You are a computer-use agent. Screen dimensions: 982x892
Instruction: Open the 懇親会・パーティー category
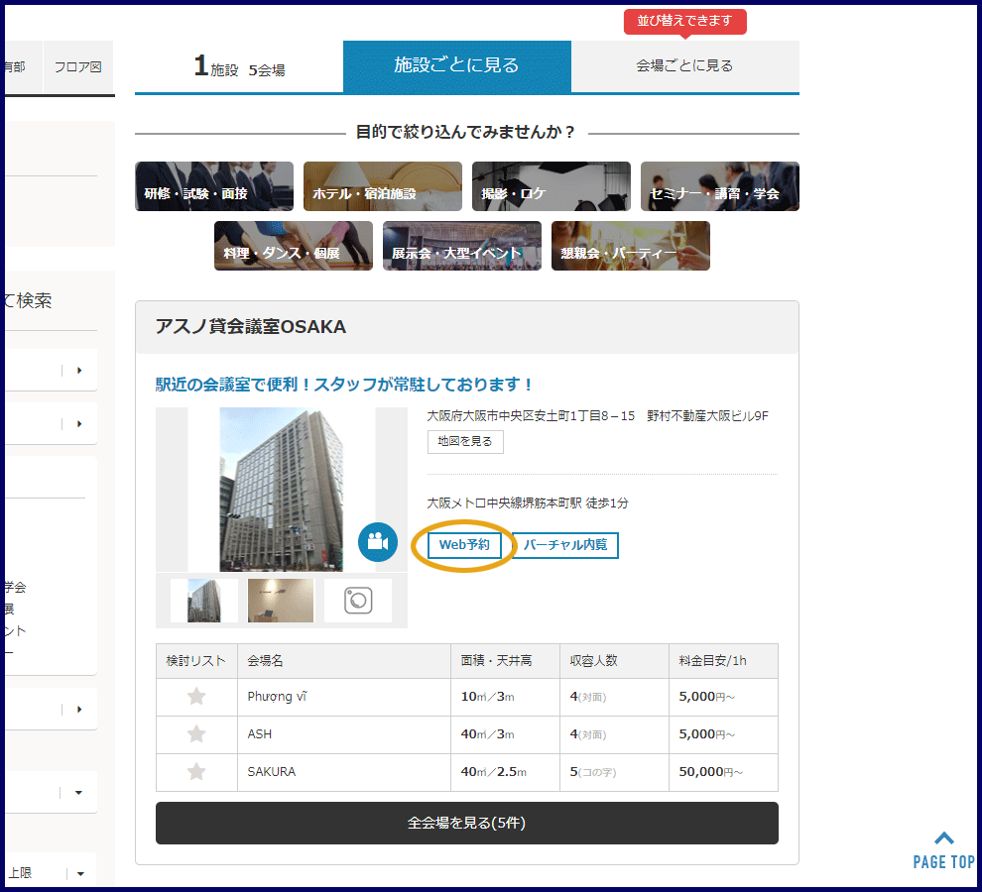pyautogui.click(x=631, y=246)
